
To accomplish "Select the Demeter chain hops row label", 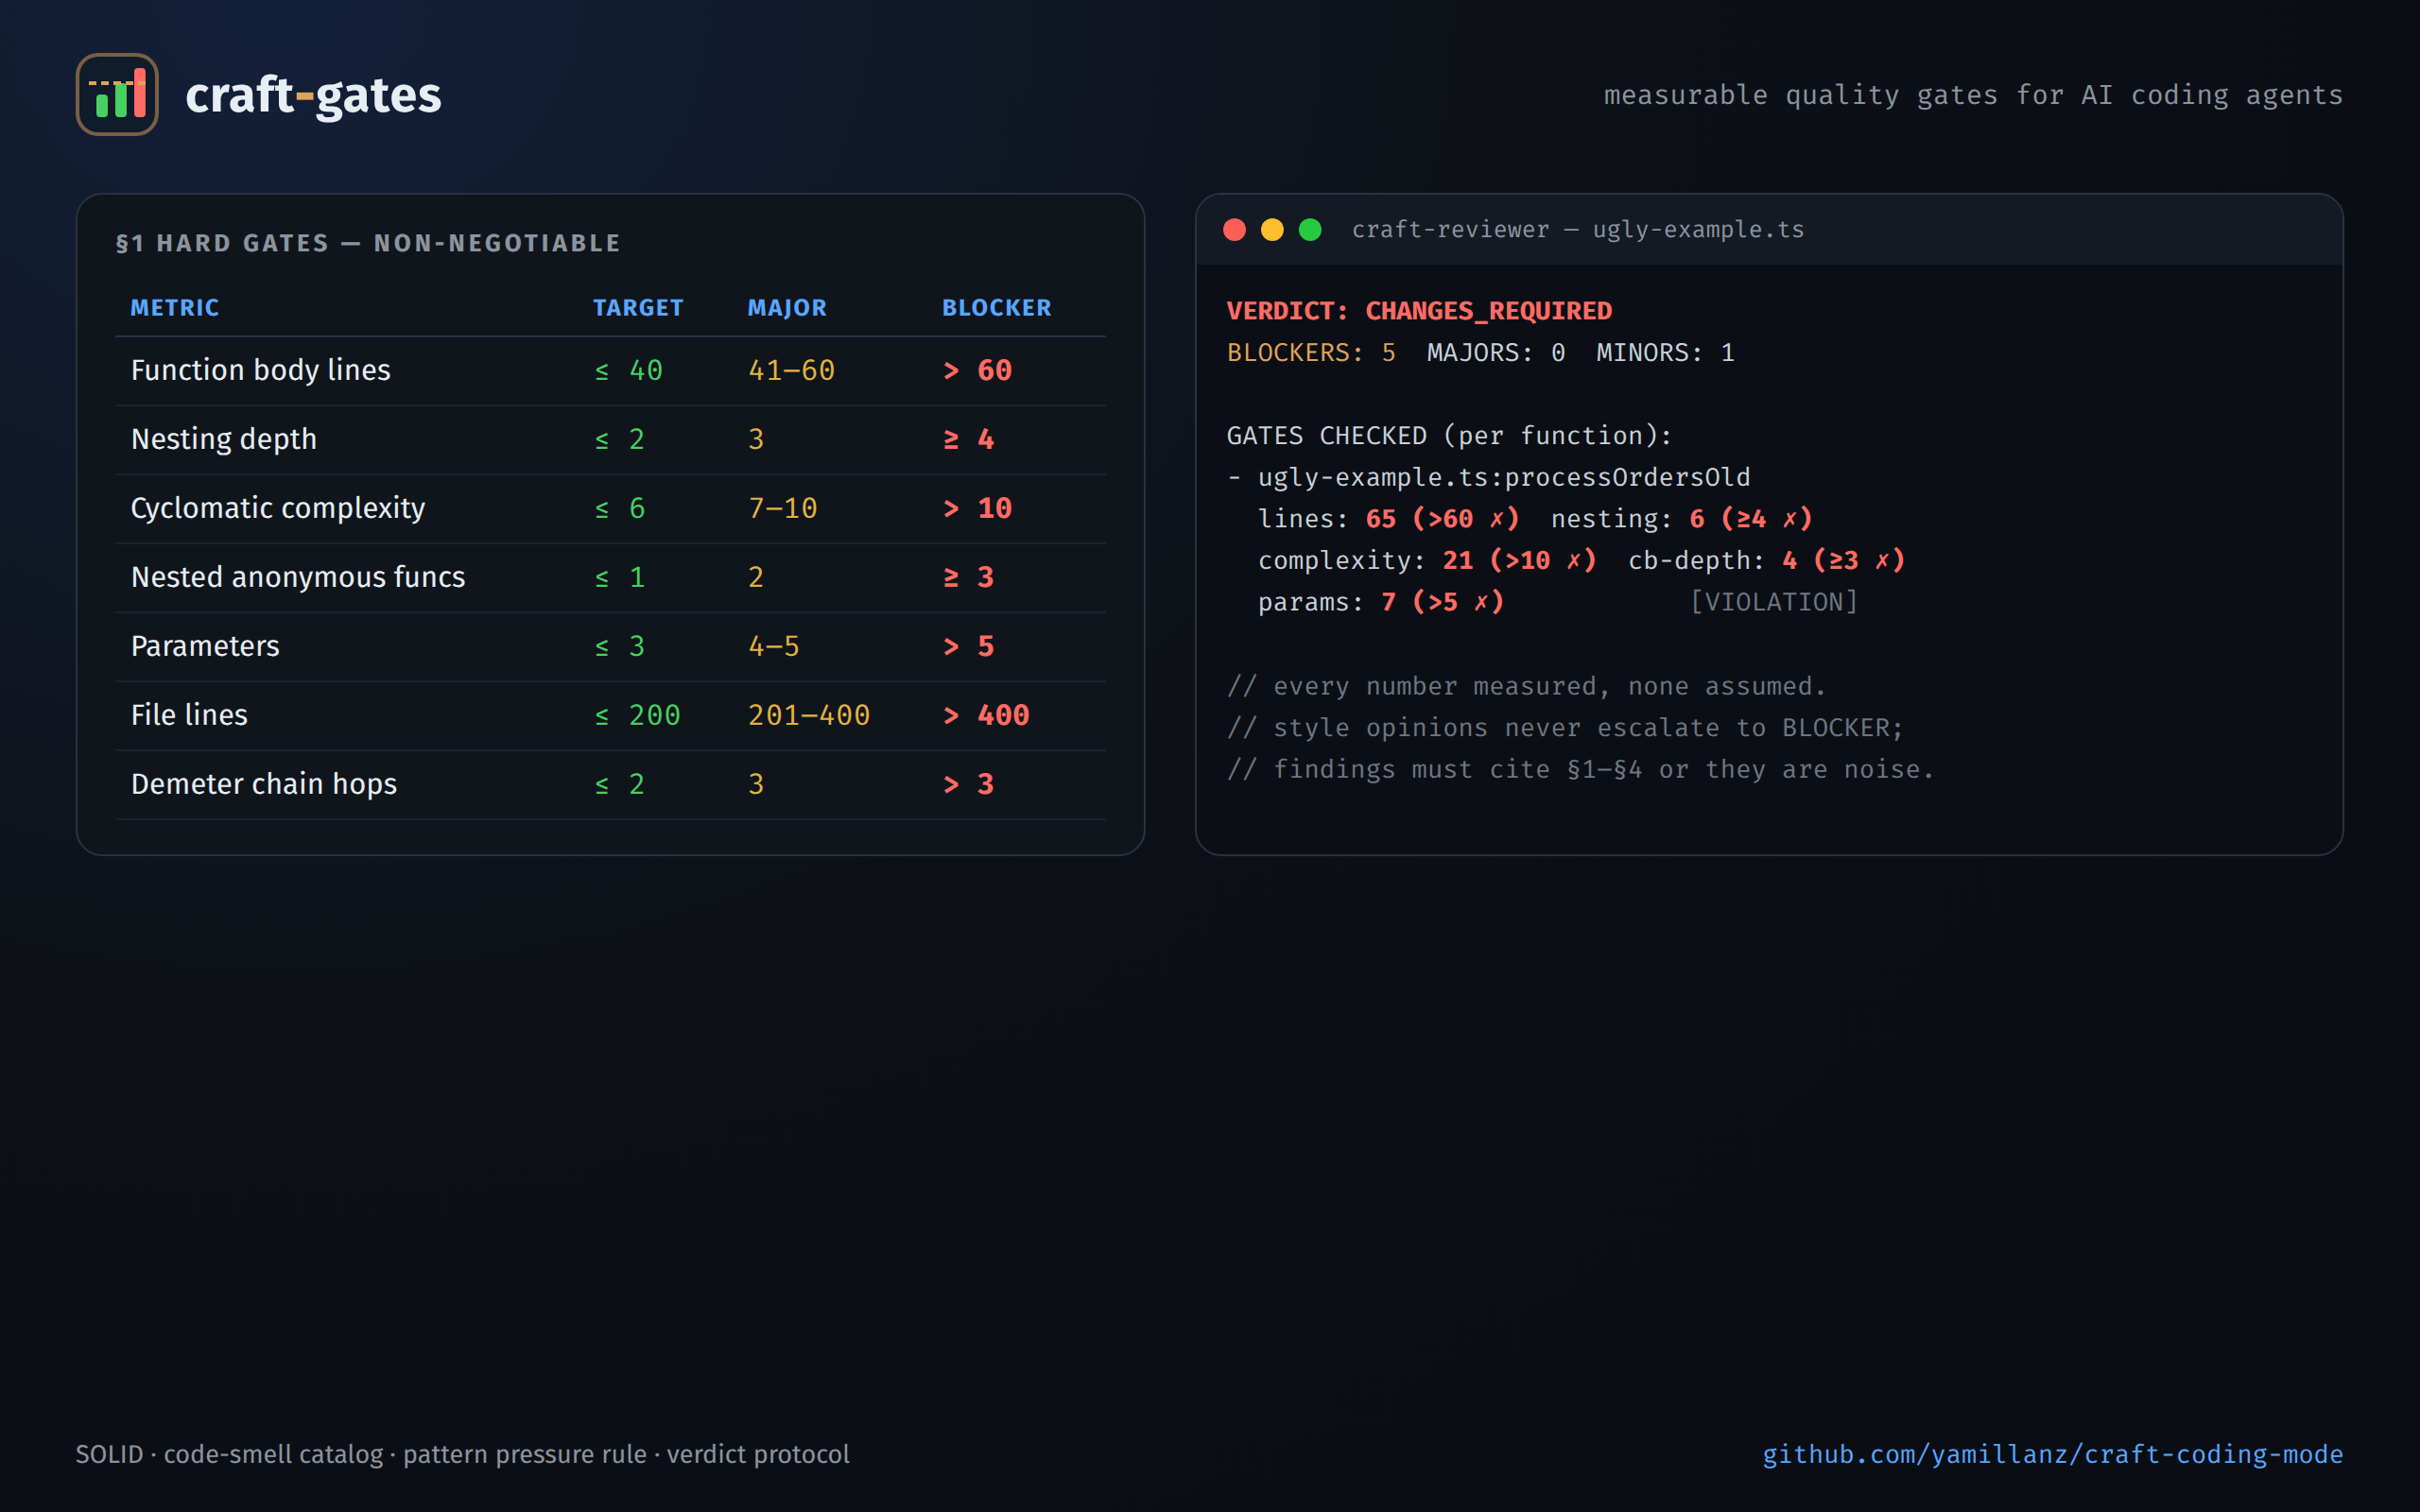I will [264, 784].
